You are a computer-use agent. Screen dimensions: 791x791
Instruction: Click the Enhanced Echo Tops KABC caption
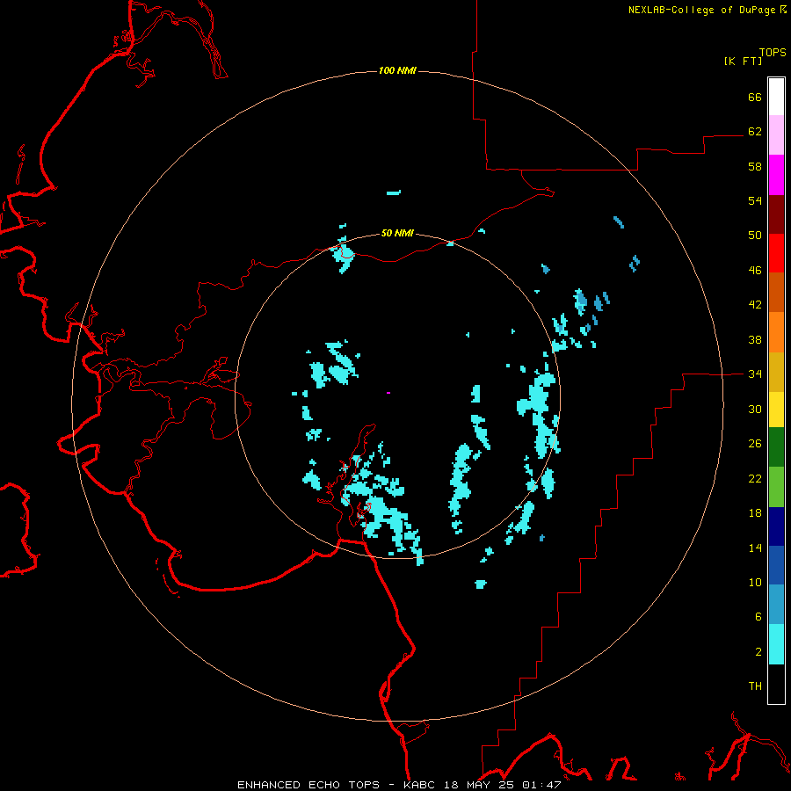(x=399, y=785)
